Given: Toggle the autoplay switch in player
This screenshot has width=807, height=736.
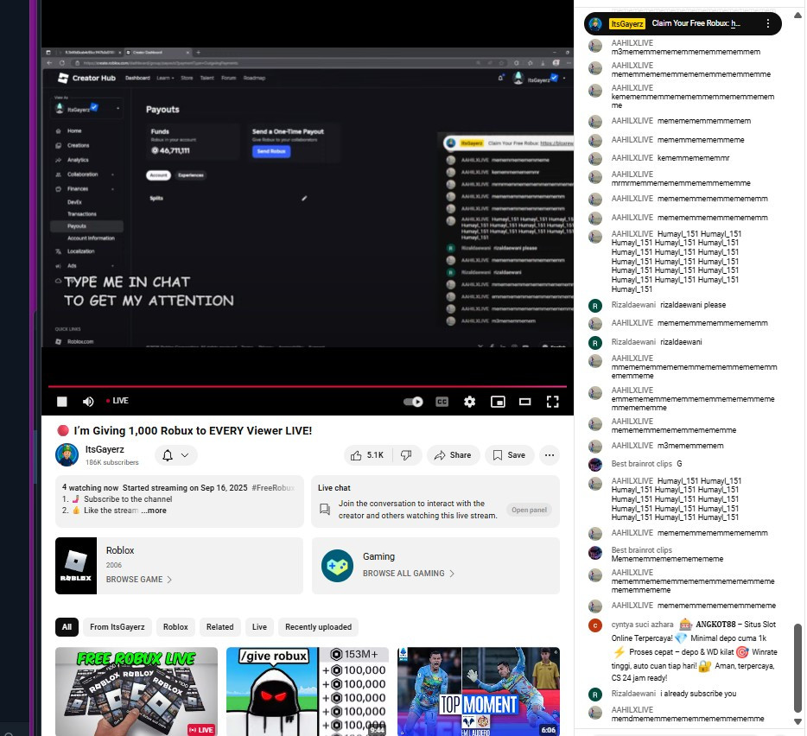Looking at the screenshot, I should [x=413, y=402].
